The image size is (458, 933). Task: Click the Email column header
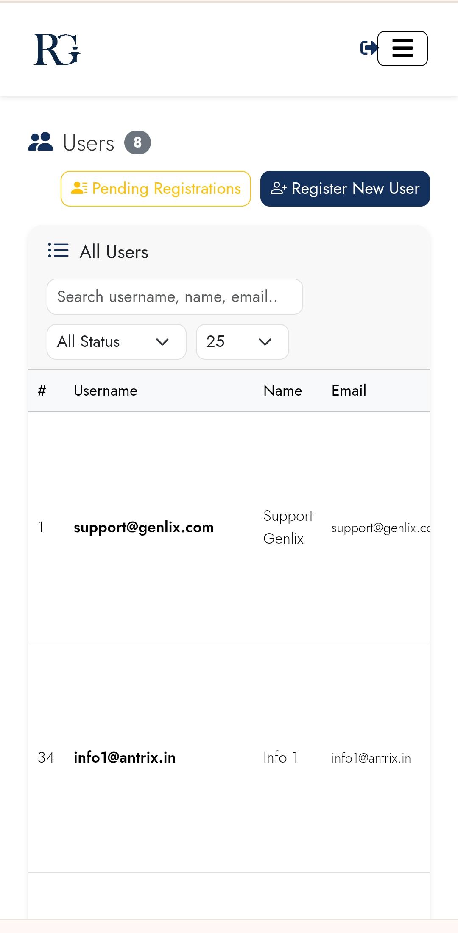[x=349, y=391]
